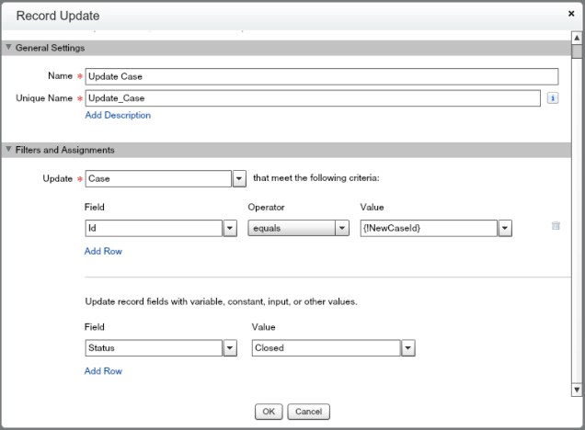Open the Status field dropdown arrow
Viewport: 585px width, 430px height.
click(x=230, y=348)
